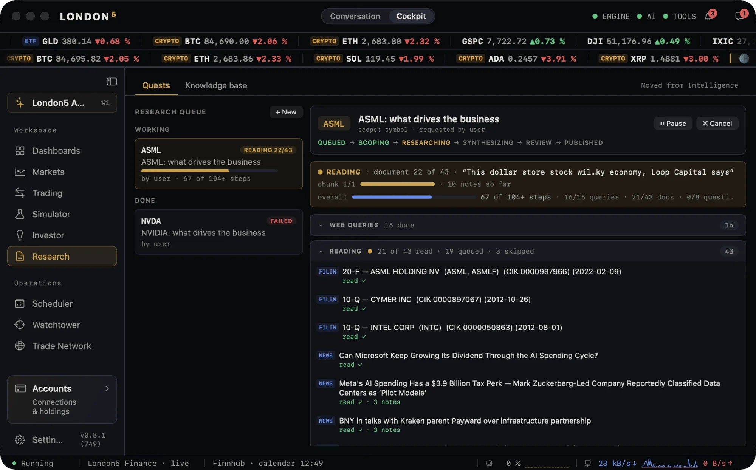Switch to Cockpit mode

tap(411, 16)
